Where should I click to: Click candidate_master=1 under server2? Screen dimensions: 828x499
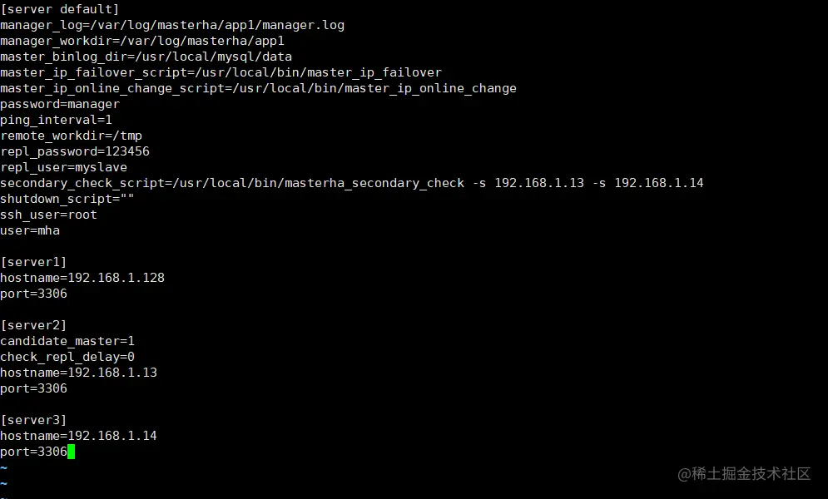67,341
